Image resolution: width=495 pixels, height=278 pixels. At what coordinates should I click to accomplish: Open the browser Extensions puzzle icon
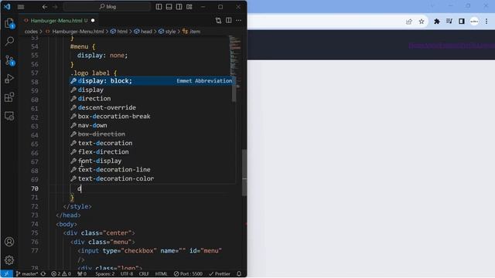tap(437, 22)
